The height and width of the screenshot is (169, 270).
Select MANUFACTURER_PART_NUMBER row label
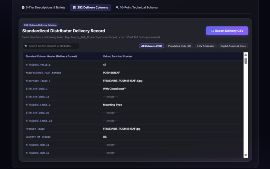43,73
